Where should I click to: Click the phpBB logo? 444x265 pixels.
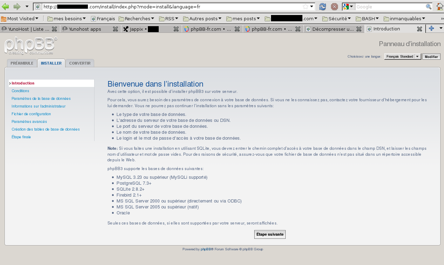tap(31, 46)
